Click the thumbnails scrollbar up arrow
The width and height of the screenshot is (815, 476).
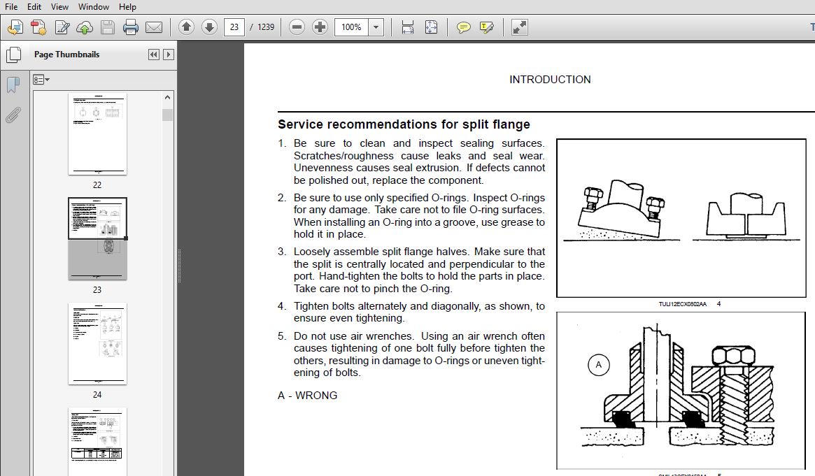pyautogui.click(x=167, y=97)
